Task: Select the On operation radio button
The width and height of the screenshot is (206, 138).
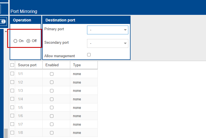Action: pos(15,41)
